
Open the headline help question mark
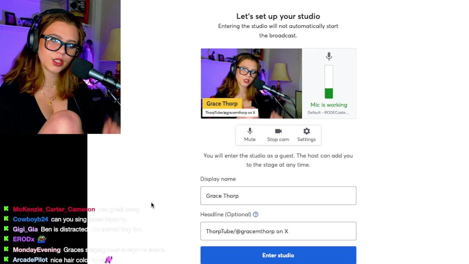coord(255,214)
